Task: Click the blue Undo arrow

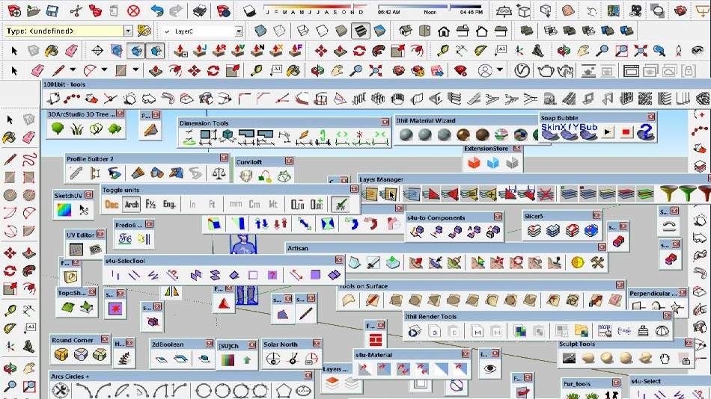Action: click(156, 10)
